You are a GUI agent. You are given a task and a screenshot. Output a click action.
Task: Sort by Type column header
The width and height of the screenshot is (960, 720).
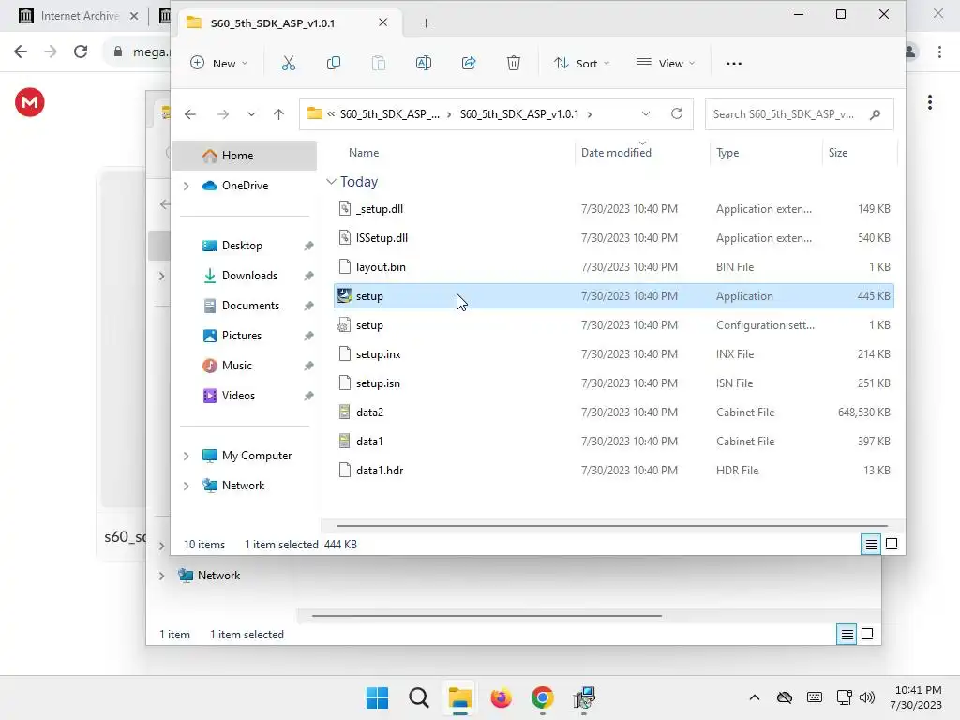coord(727,153)
